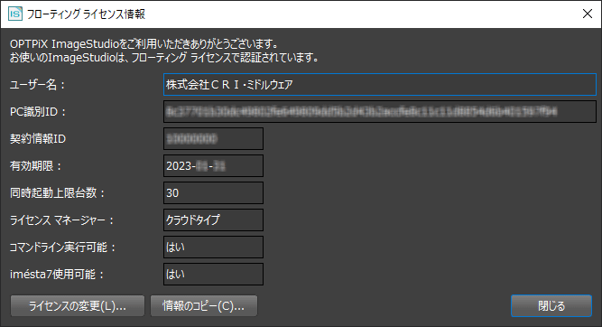Click the ライセンス マネージャー field showing クラウドタイプ
This screenshot has height=327, width=602.
point(214,220)
